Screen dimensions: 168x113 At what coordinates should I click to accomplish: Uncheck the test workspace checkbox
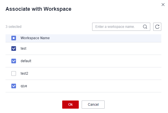click(14, 49)
